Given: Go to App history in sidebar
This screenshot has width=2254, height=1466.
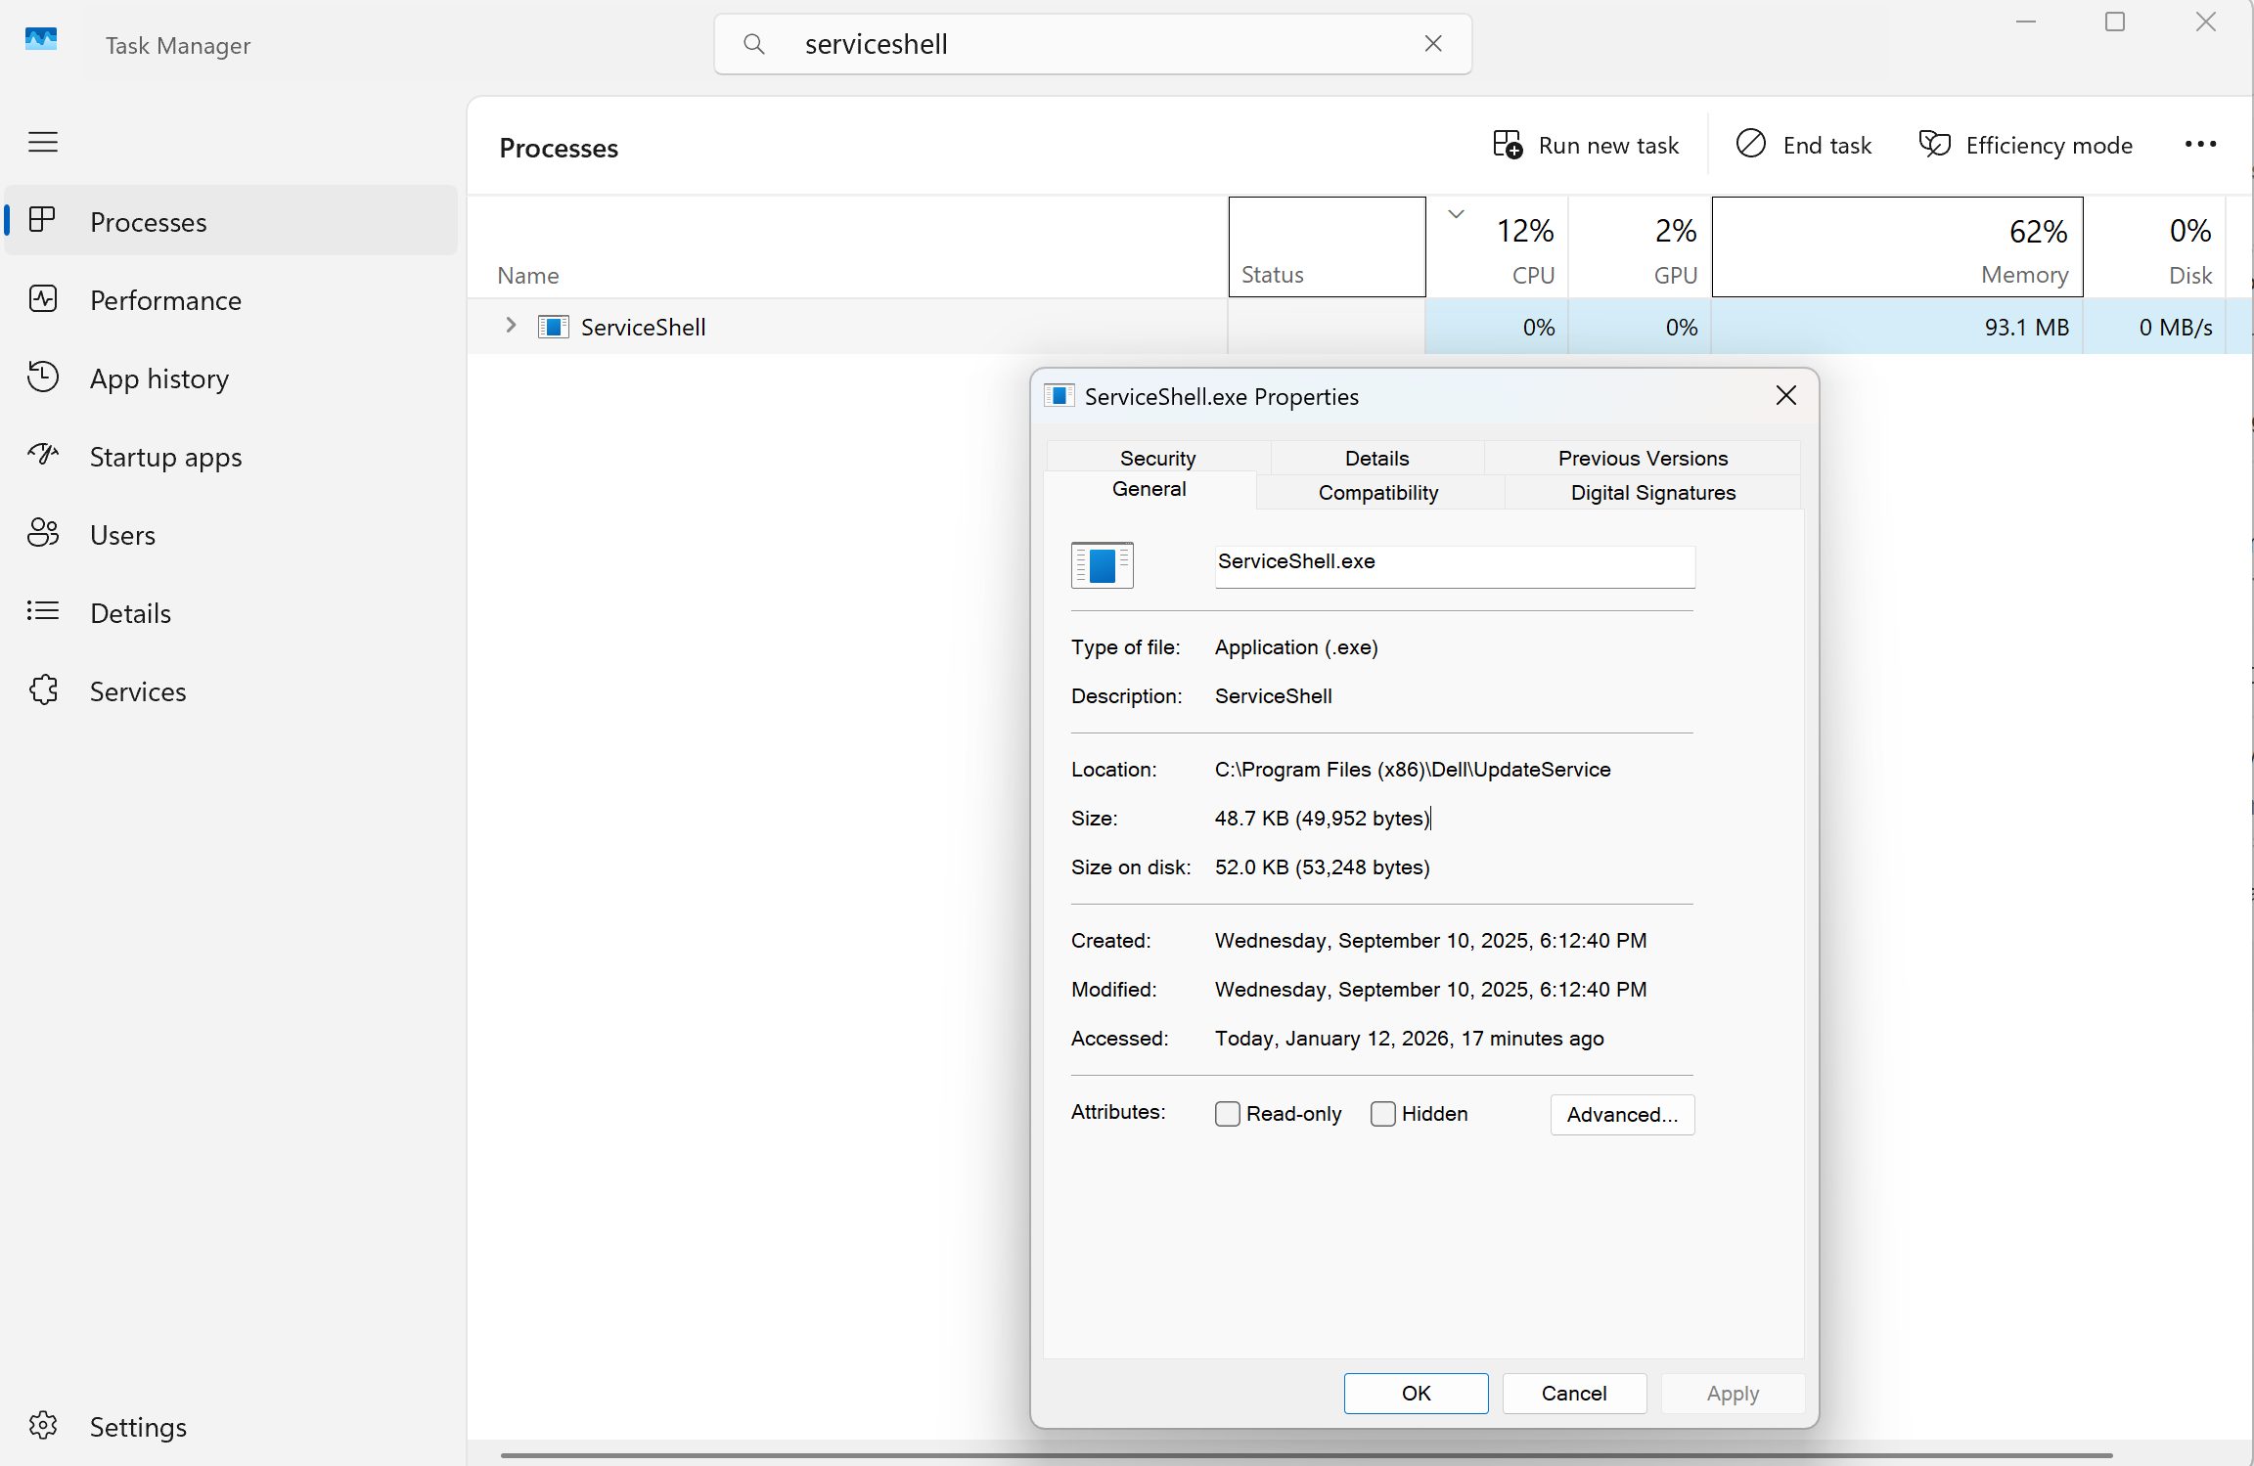Looking at the screenshot, I should pos(159,378).
